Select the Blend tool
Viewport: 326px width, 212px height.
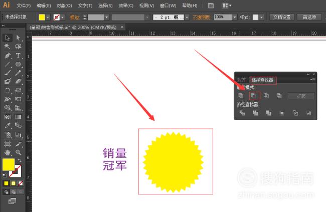pos(18,125)
